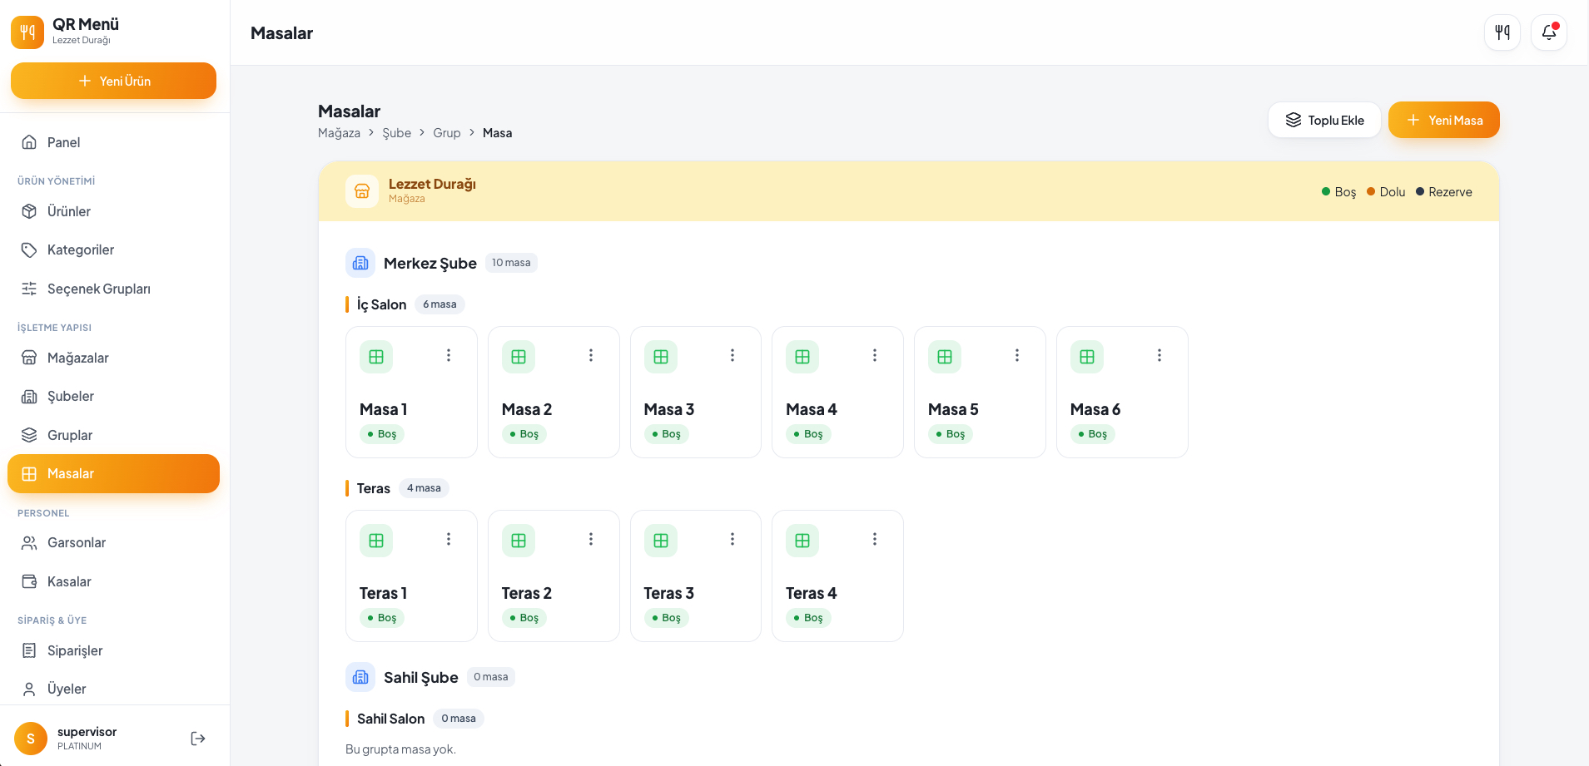Follow the Mağaza breadcrumb link
Screen dimensions: 1589x766
coord(339,133)
